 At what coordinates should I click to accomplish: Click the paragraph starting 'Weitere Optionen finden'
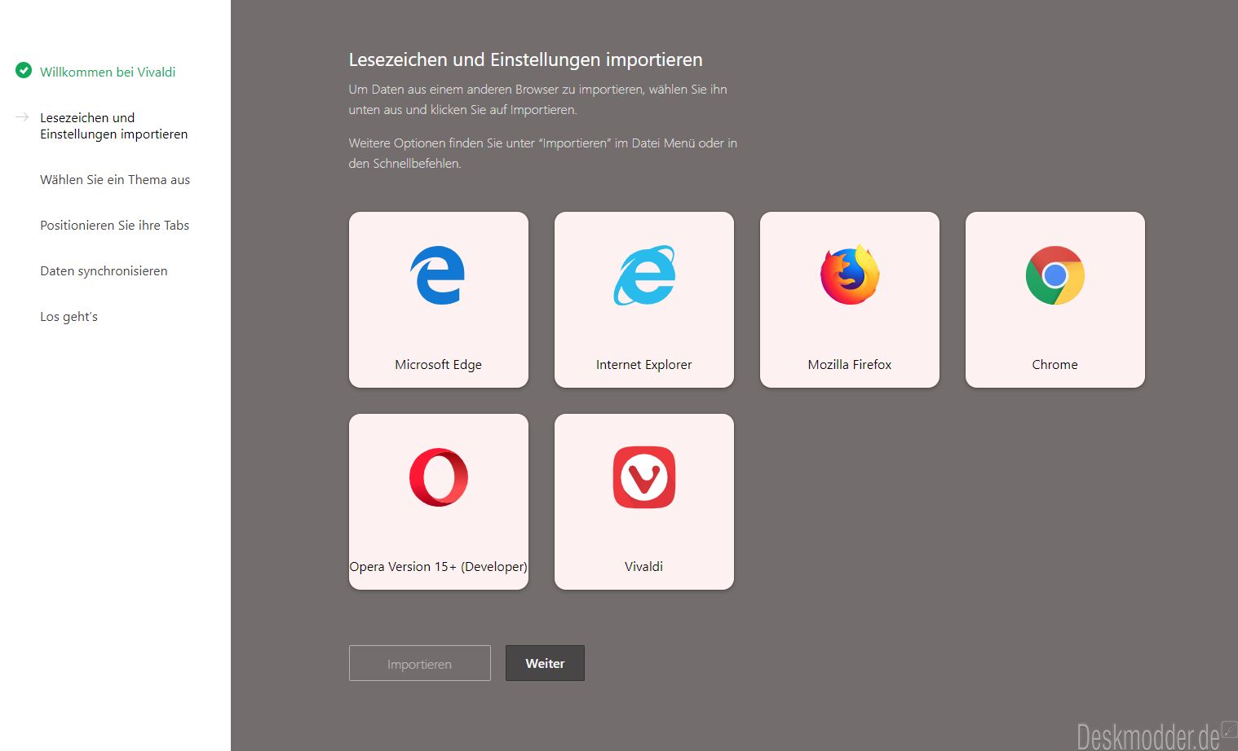543,153
